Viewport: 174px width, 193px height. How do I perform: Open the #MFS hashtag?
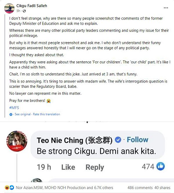(14, 108)
